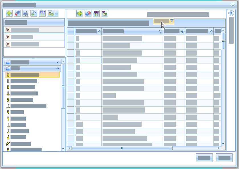Click the left button at bottom right of dialog

[x=204, y=158]
